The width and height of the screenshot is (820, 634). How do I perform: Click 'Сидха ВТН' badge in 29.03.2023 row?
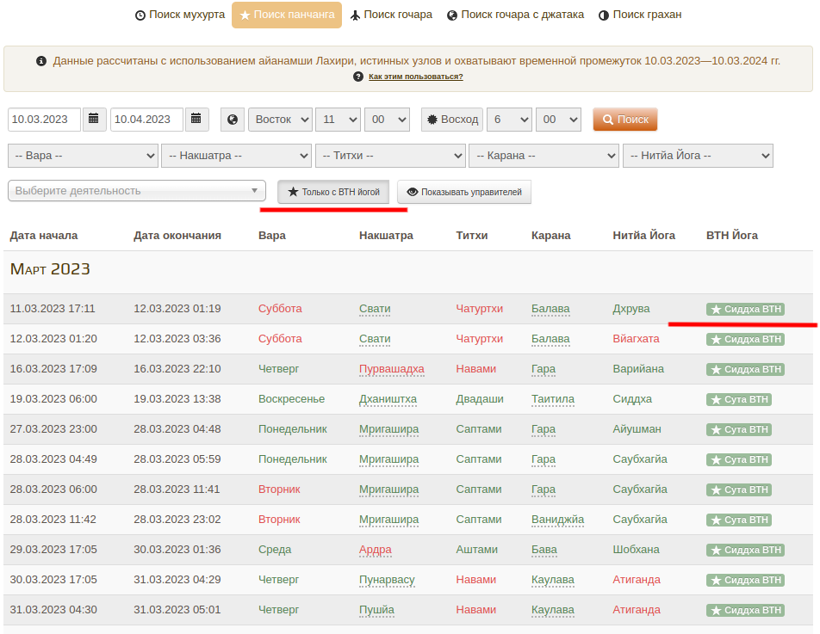745,550
